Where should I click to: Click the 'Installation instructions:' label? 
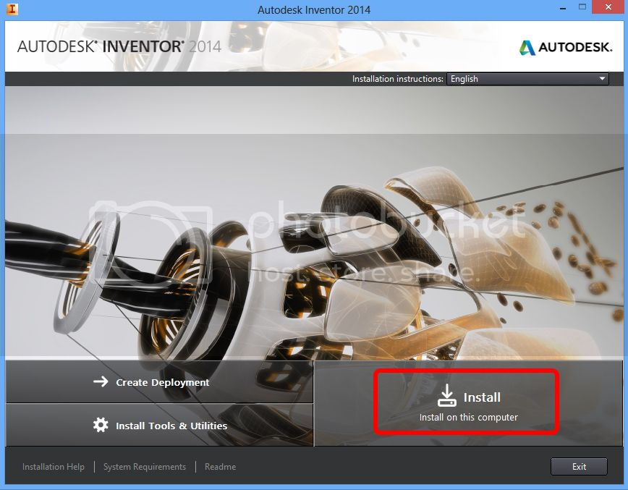point(398,79)
